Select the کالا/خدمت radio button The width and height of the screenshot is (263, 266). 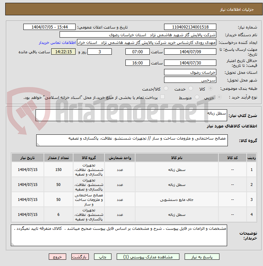click(166, 88)
